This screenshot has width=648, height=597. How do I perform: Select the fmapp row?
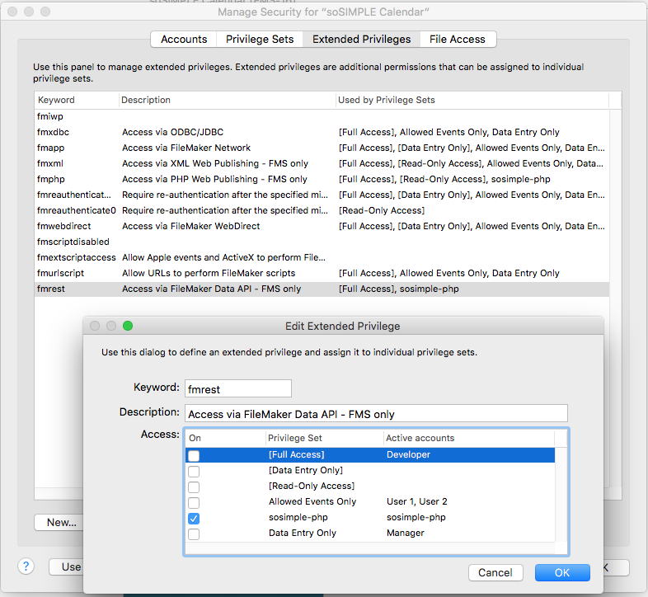click(x=322, y=148)
